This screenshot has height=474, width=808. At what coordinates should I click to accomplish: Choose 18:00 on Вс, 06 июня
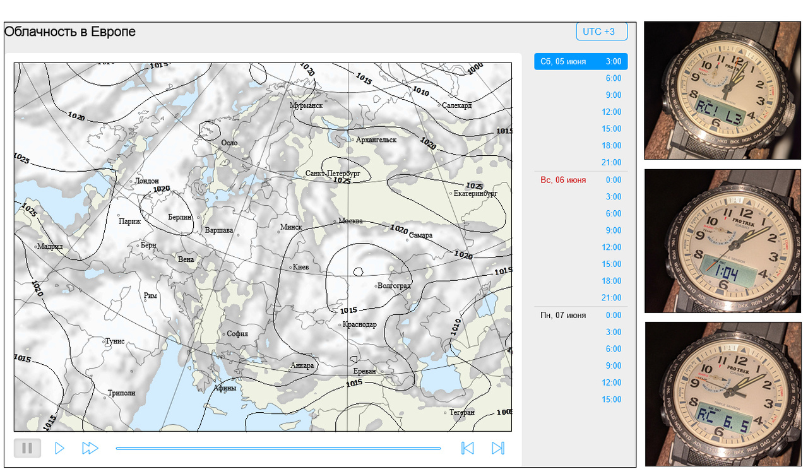click(611, 281)
